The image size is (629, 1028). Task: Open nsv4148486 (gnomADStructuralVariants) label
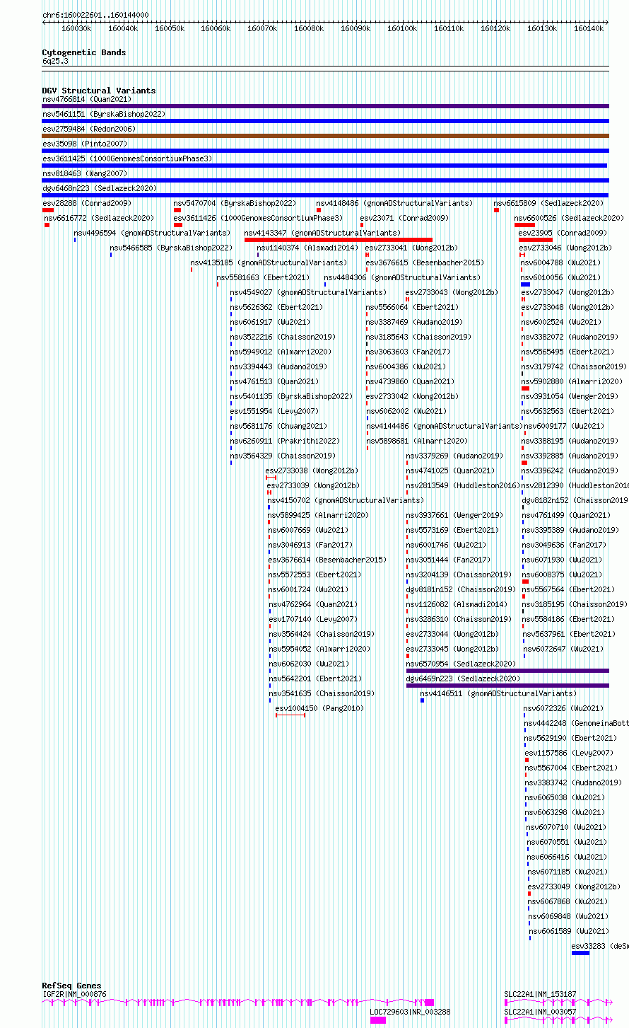394,203
